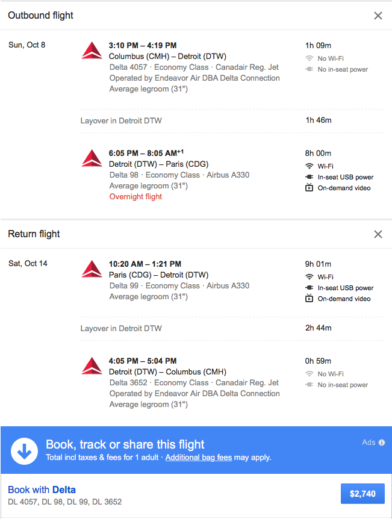Click the Delta logo for flight Delta 99
Screen dimensions: 392x519
(x=92, y=269)
